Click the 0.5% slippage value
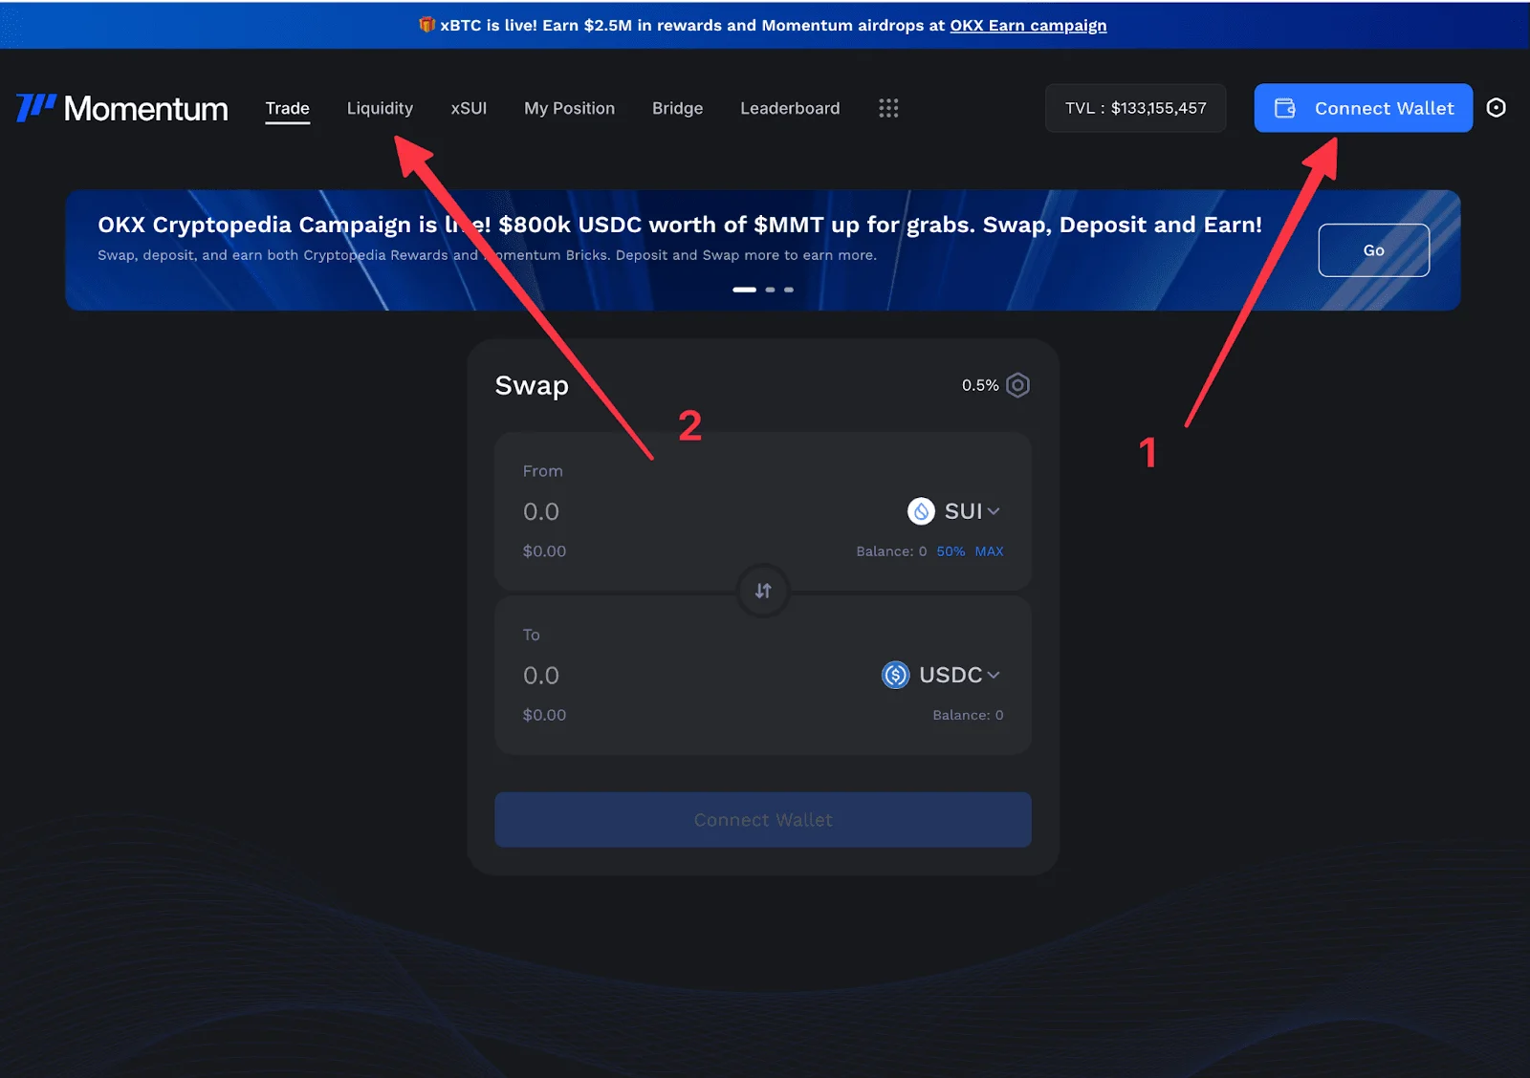 (x=980, y=385)
